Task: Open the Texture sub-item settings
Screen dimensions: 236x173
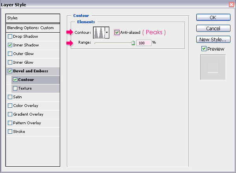Action: (25, 88)
